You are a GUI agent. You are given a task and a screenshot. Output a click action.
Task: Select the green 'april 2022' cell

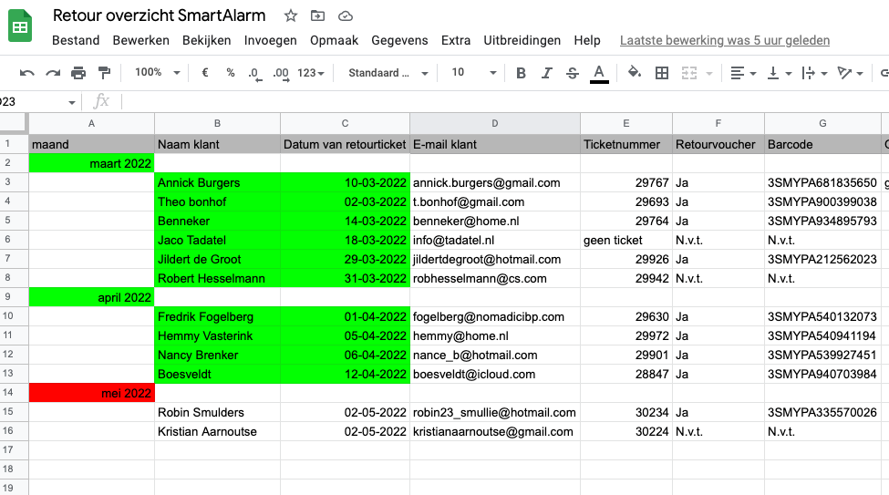91,297
